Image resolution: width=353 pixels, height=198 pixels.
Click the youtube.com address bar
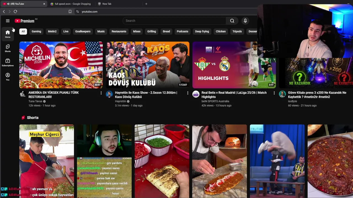(x=165, y=12)
